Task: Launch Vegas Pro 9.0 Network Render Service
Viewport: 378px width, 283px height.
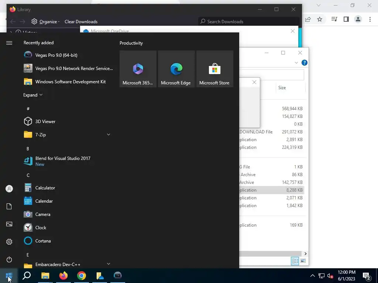Action: click(x=68, y=68)
